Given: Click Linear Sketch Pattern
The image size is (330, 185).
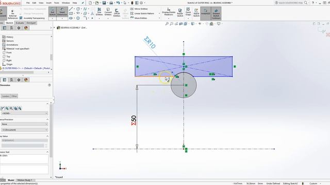Looking at the screenshot, I should pos(142,13).
